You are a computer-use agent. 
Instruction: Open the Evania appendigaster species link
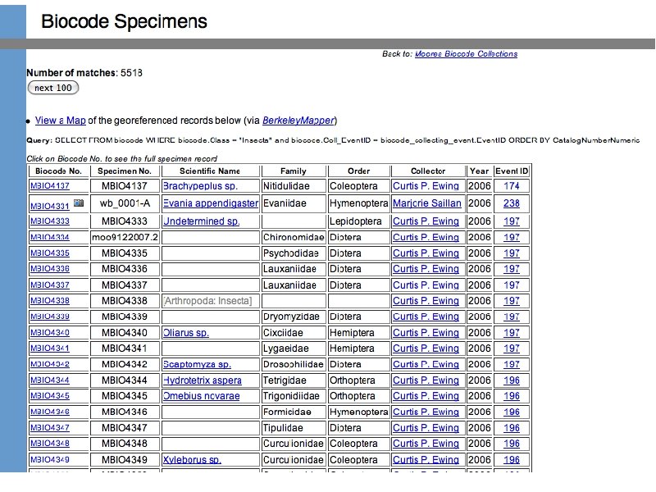(210, 203)
